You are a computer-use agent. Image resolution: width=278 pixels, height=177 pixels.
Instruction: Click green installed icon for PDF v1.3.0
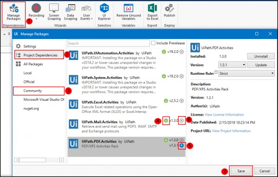click(166, 140)
